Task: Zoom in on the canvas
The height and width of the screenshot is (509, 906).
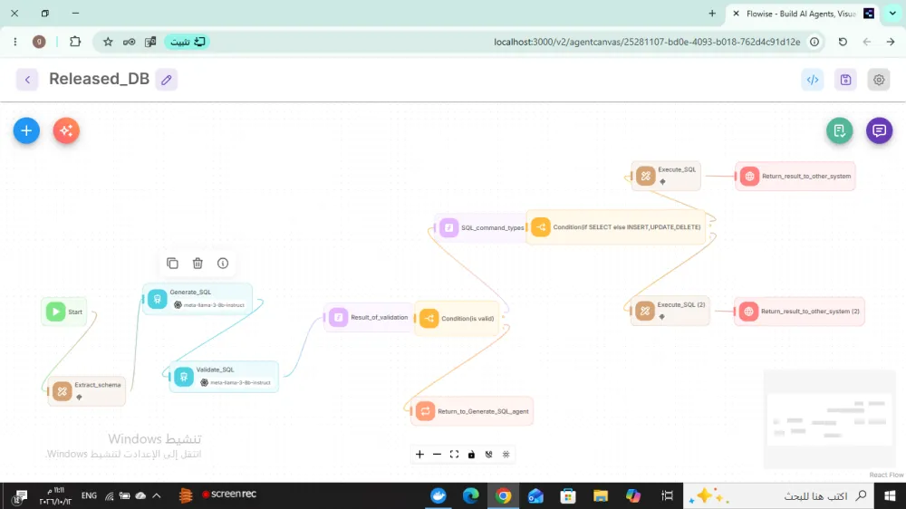Action: pyautogui.click(x=419, y=455)
